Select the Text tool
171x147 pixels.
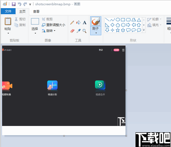click(x=84, y=23)
